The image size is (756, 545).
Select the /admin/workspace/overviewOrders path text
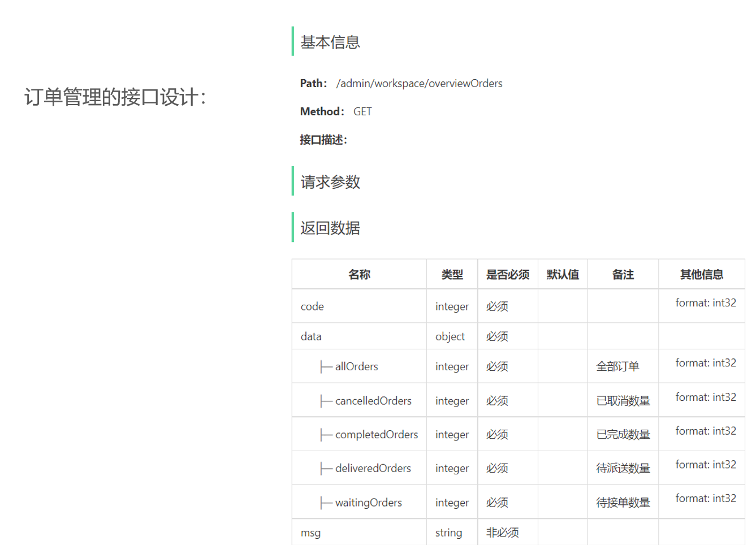point(419,83)
